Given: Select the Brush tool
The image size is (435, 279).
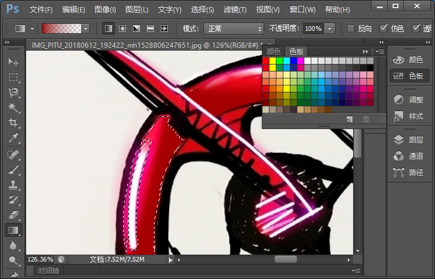Looking at the screenshot, I should (x=13, y=170).
